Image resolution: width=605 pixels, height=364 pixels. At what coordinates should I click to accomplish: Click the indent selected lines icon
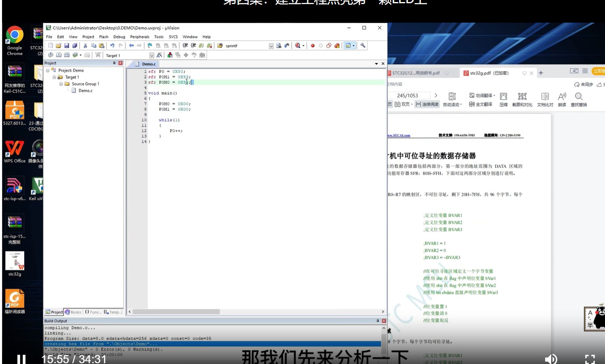(185, 46)
